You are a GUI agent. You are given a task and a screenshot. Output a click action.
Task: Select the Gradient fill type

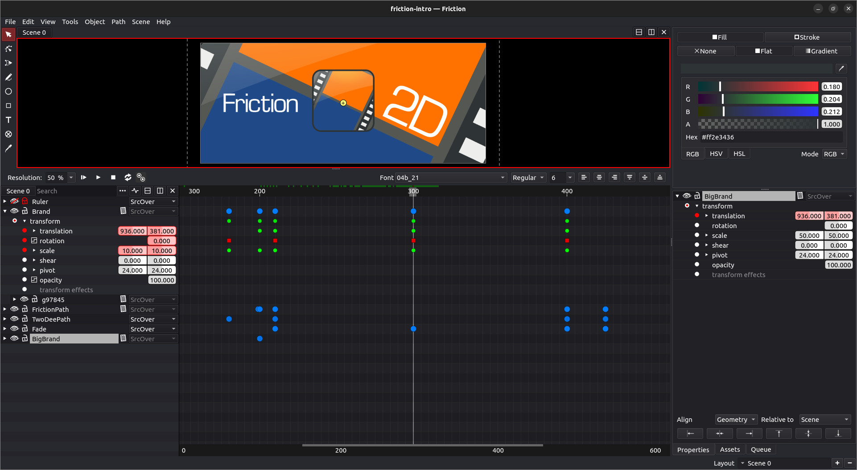(x=822, y=51)
